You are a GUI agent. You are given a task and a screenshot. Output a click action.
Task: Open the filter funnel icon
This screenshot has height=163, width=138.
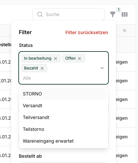[x=112, y=14]
